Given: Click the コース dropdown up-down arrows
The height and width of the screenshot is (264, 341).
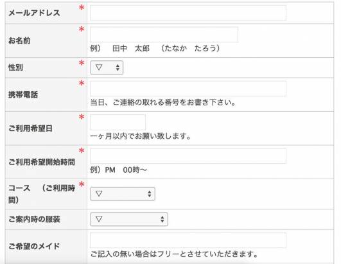Looking at the screenshot, I should 150,194.
